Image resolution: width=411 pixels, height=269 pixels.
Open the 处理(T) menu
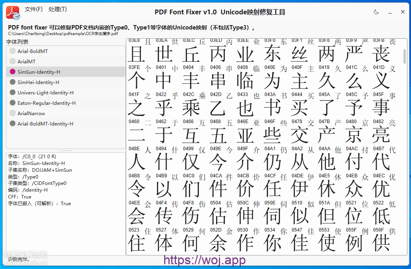point(58,9)
